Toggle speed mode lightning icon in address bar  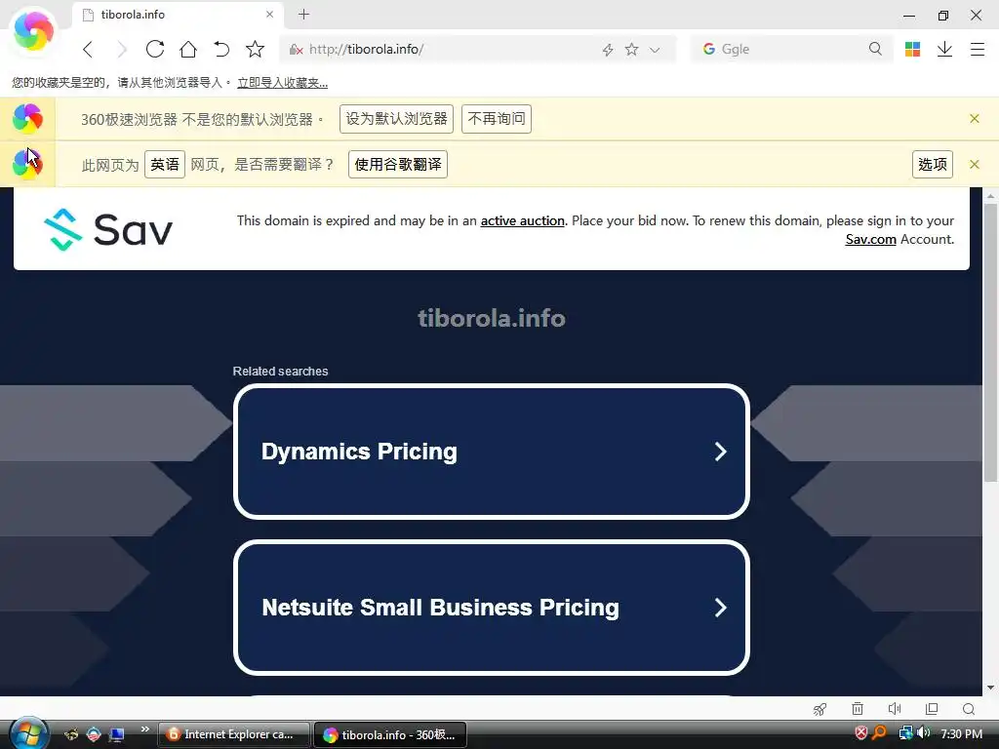[608, 50]
